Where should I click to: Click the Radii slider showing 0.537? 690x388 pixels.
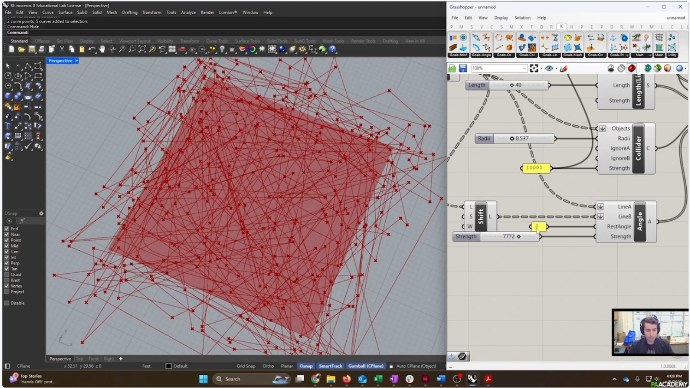515,138
